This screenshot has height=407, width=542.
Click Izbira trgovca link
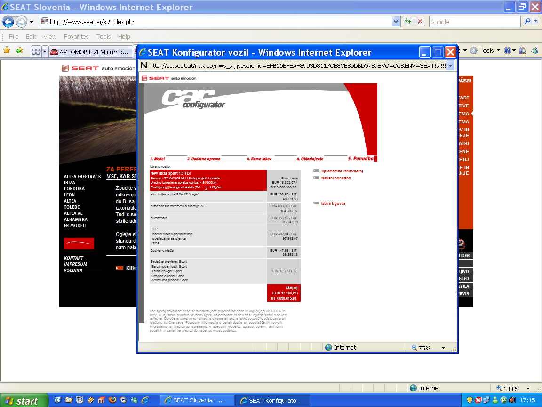[x=333, y=203]
